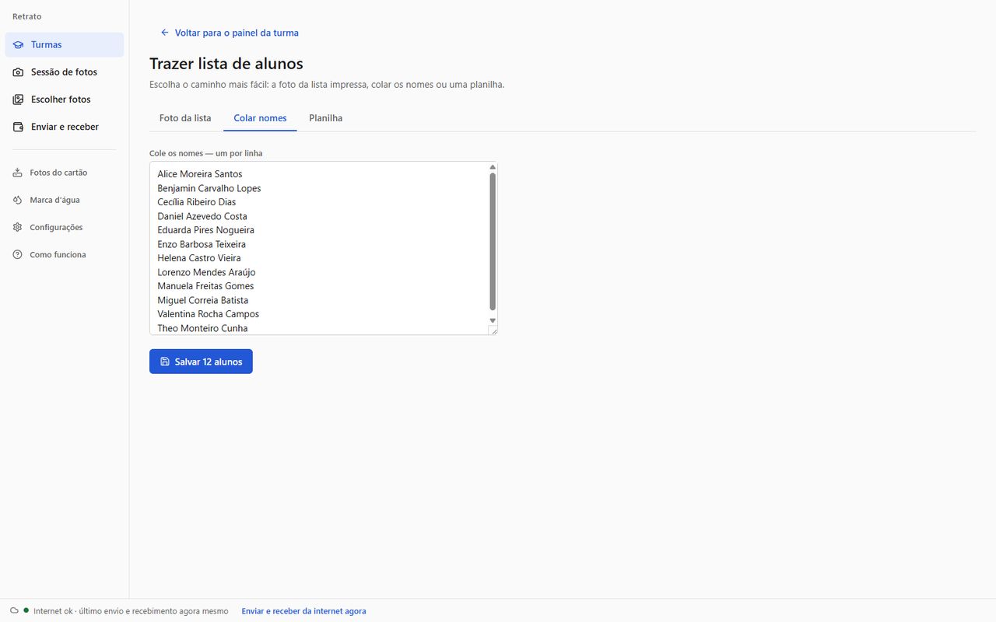996x622 pixels.
Task: Click the line Enzo Barbosa Teixeira
Action: (x=202, y=244)
